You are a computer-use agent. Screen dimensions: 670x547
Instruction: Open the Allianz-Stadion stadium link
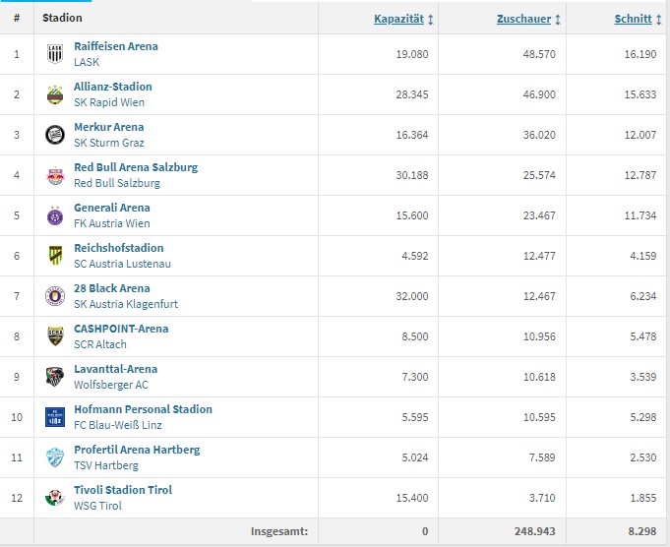click(113, 87)
